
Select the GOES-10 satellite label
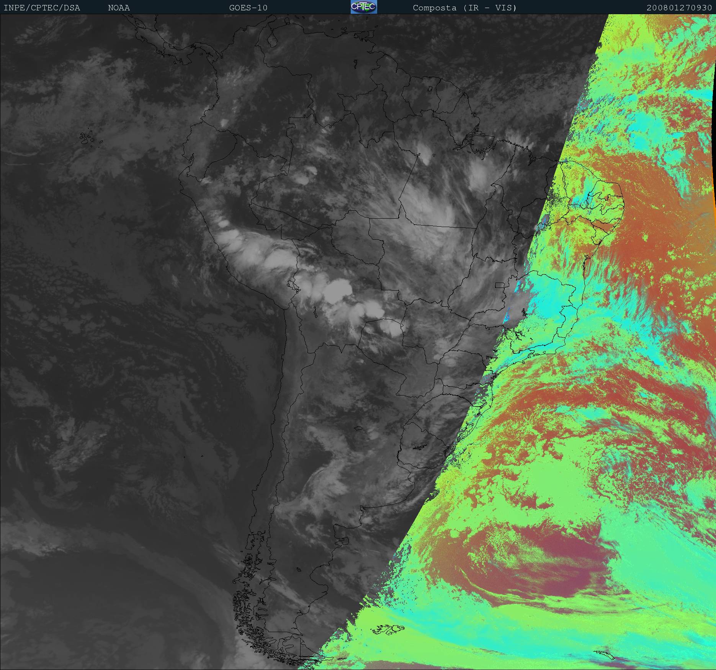pyautogui.click(x=248, y=8)
